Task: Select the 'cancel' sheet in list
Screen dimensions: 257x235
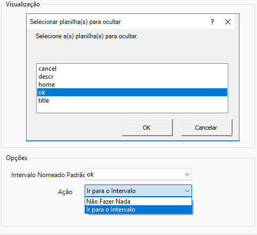Action: [132, 69]
